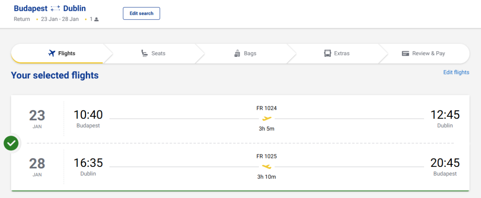
Task: Open the Extras tab
Action: pyautogui.click(x=342, y=54)
